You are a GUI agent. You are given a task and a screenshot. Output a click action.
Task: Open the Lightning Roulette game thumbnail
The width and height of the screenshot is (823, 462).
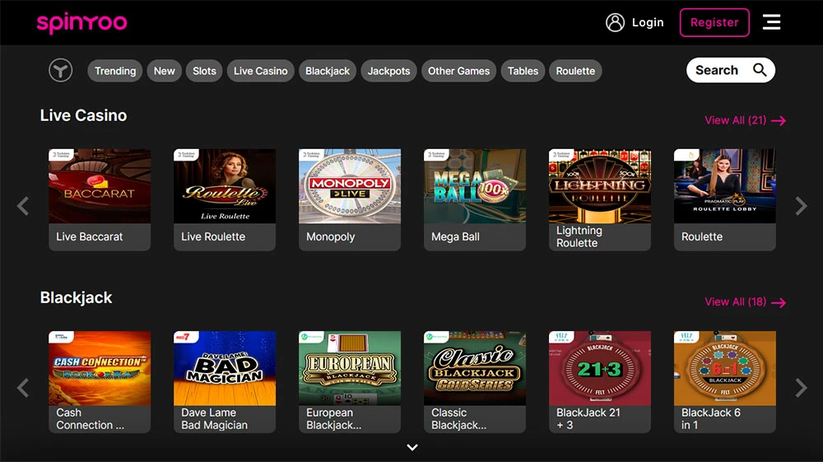tap(600, 186)
